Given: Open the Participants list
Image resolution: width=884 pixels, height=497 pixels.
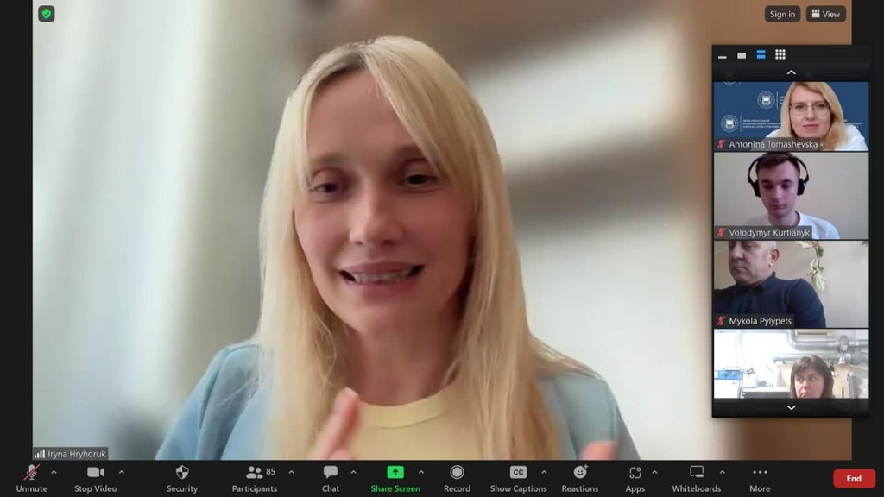Looking at the screenshot, I should click(254, 478).
